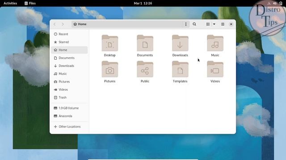The width and height of the screenshot is (286, 160).
Task: Open the Files app menu in top bar
Action: pos(30,3)
